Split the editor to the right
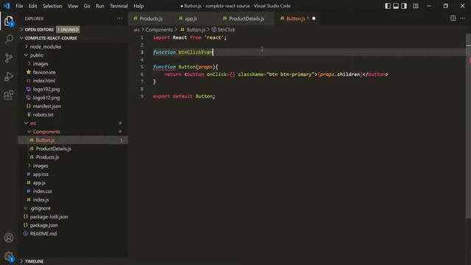Image resolution: width=471 pixels, height=265 pixels. pos(453,18)
